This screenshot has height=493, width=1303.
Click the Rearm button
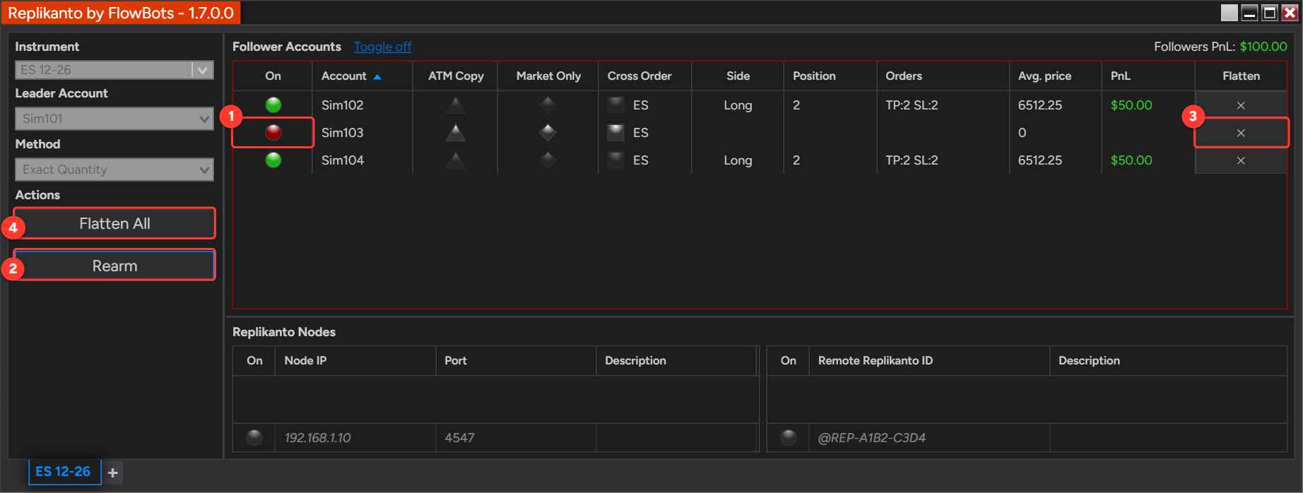coord(114,266)
